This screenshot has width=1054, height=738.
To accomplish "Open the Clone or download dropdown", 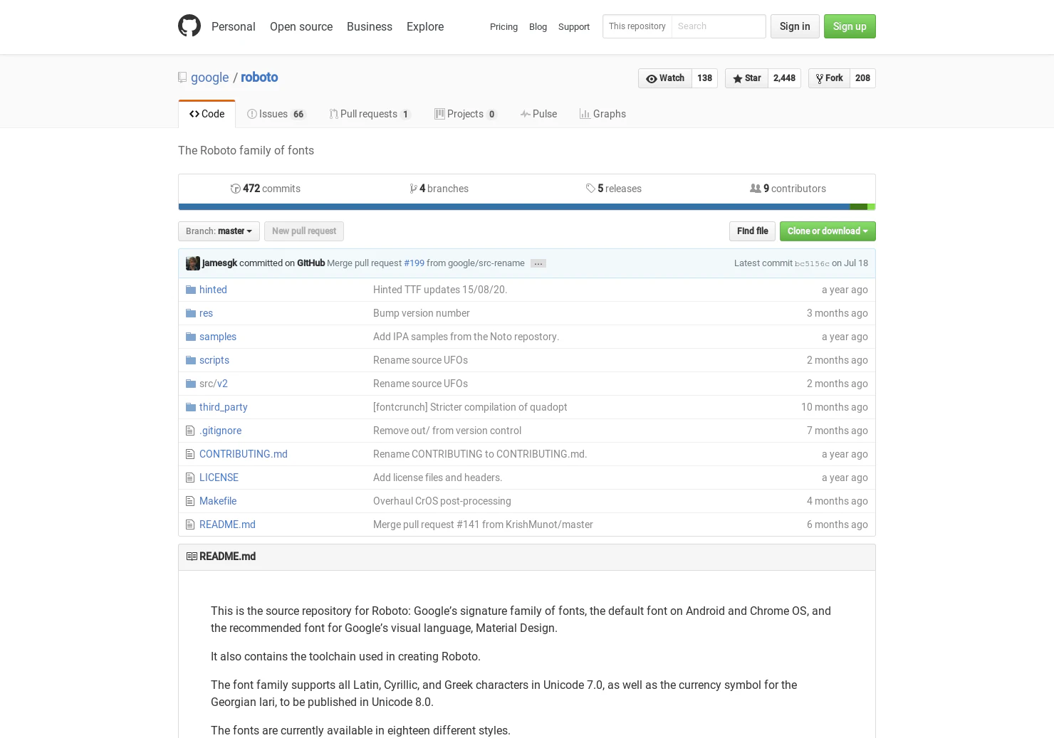I will (x=828, y=231).
